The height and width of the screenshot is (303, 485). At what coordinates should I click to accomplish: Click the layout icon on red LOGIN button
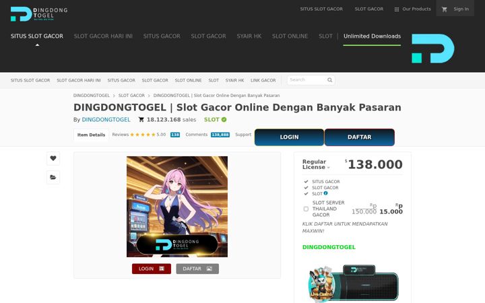tap(162, 269)
